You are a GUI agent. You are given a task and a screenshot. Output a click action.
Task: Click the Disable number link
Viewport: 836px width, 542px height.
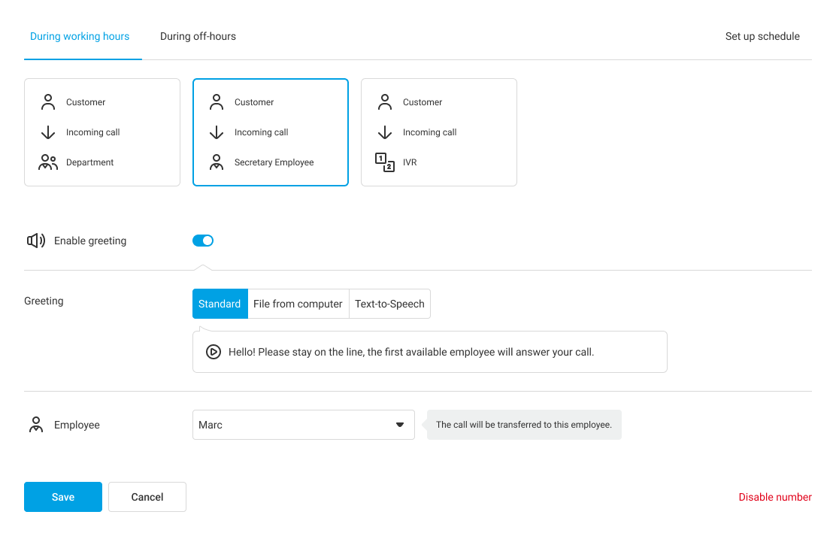tap(774, 497)
